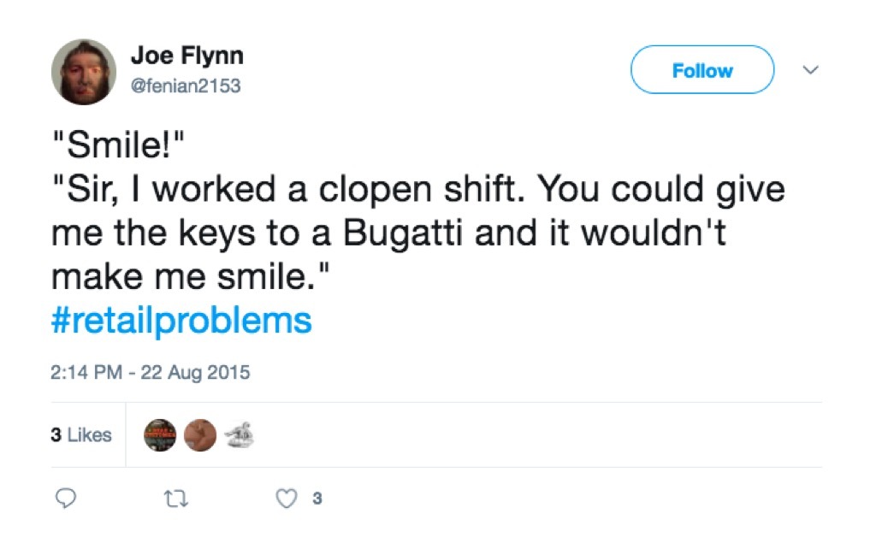This screenshot has width=876, height=543.
Task: Open Joe Flynn's profile picture
Action: (83, 72)
